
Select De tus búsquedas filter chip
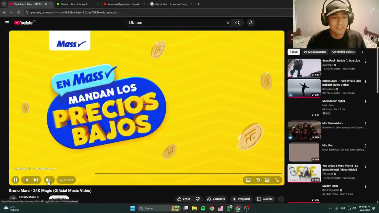pyautogui.click(x=315, y=52)
